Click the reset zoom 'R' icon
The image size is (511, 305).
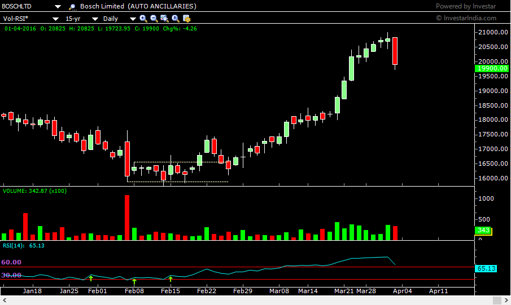pos(176,19)
